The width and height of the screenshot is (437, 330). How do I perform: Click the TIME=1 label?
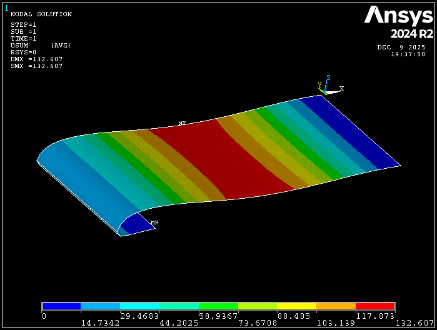(24, 39)
